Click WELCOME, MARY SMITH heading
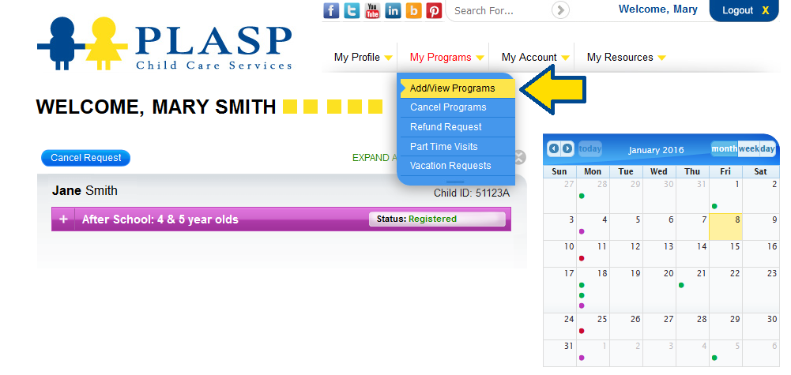Viewport: 791px width, 375px height. tap(156, 107)
